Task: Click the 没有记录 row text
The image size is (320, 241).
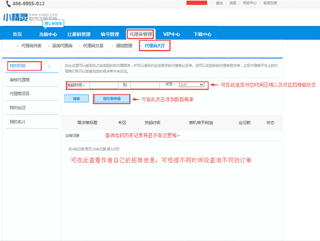Action: [x=72, y=135]
